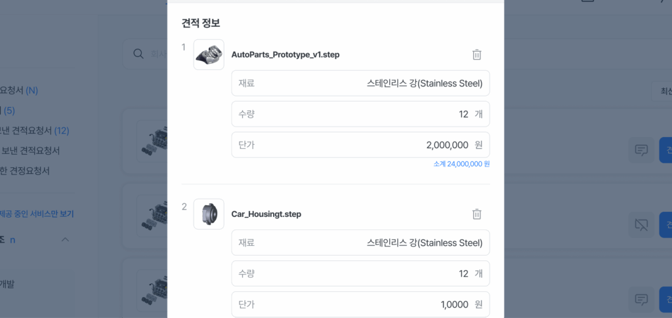Select the sidebar item showing count (5)

tap(8, 111)
